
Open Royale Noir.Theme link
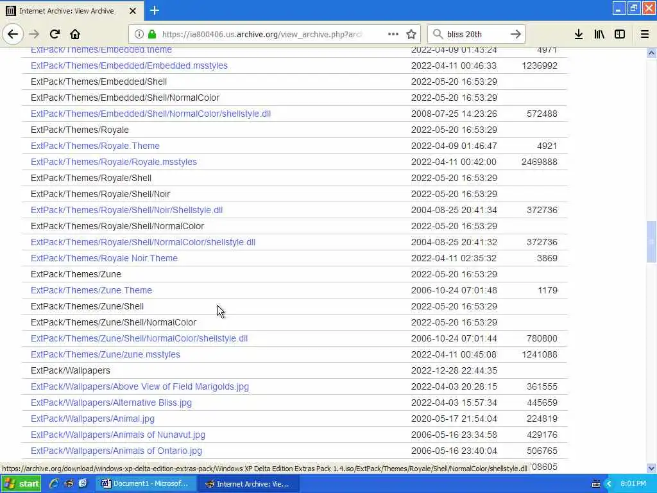[104, 258]
